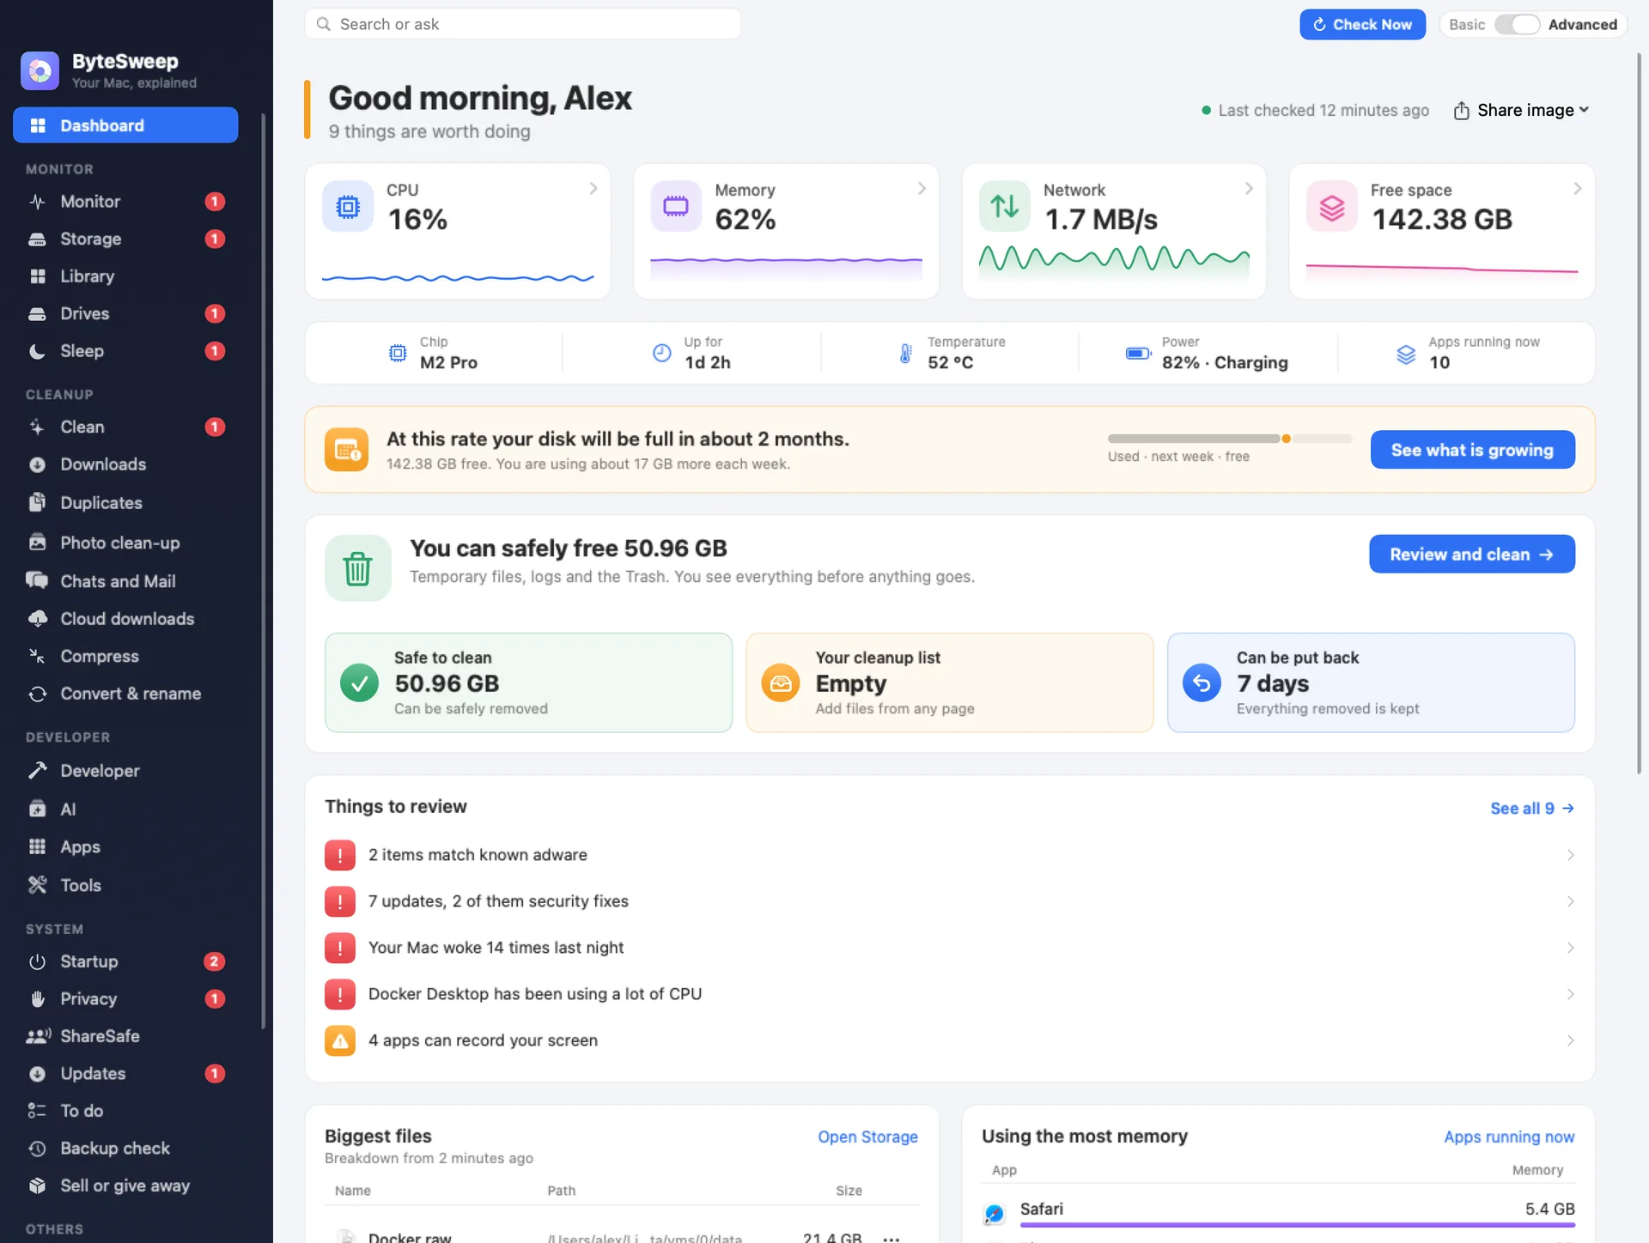Open Duplicates in the sidebar

click(125, 503)
